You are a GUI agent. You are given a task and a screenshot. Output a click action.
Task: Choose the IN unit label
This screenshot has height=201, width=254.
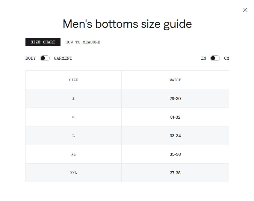tap(203, 58)
